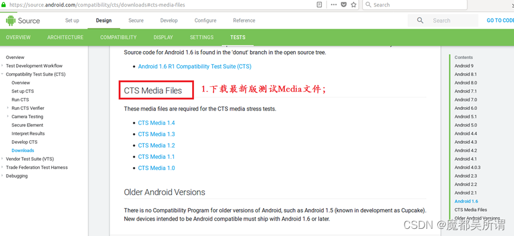Jump to CTS Media Files in contents
The image size is (514, 236).
click(x=471, y=210)
